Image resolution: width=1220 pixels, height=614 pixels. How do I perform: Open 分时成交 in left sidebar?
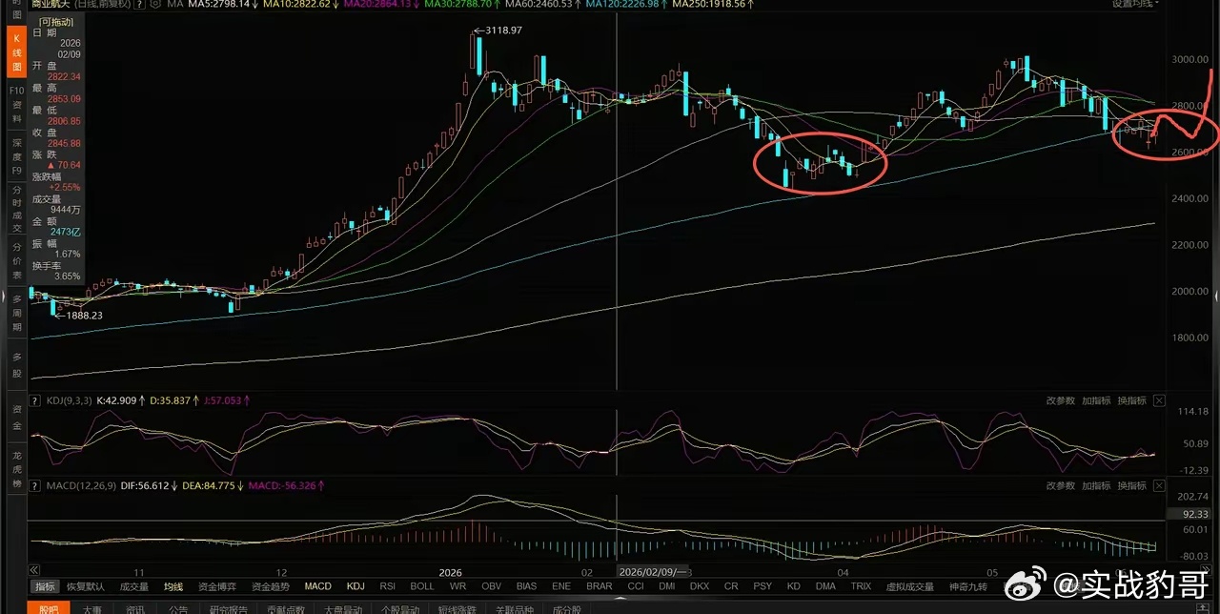(16, 209)
